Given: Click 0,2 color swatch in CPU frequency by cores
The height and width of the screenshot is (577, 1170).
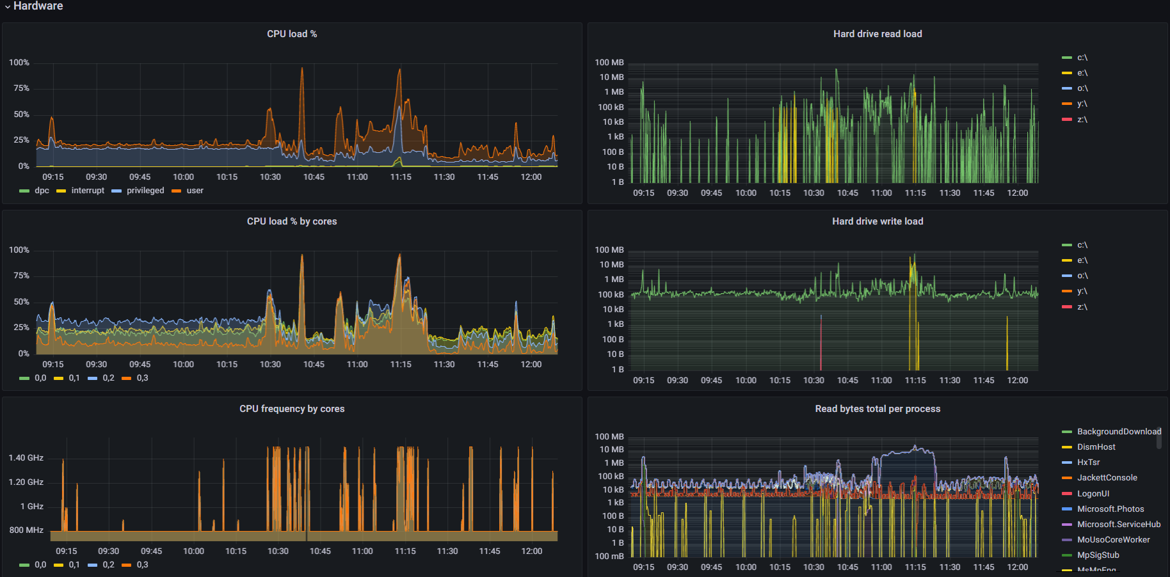Looking at the screenshot, I should [93, 565].
